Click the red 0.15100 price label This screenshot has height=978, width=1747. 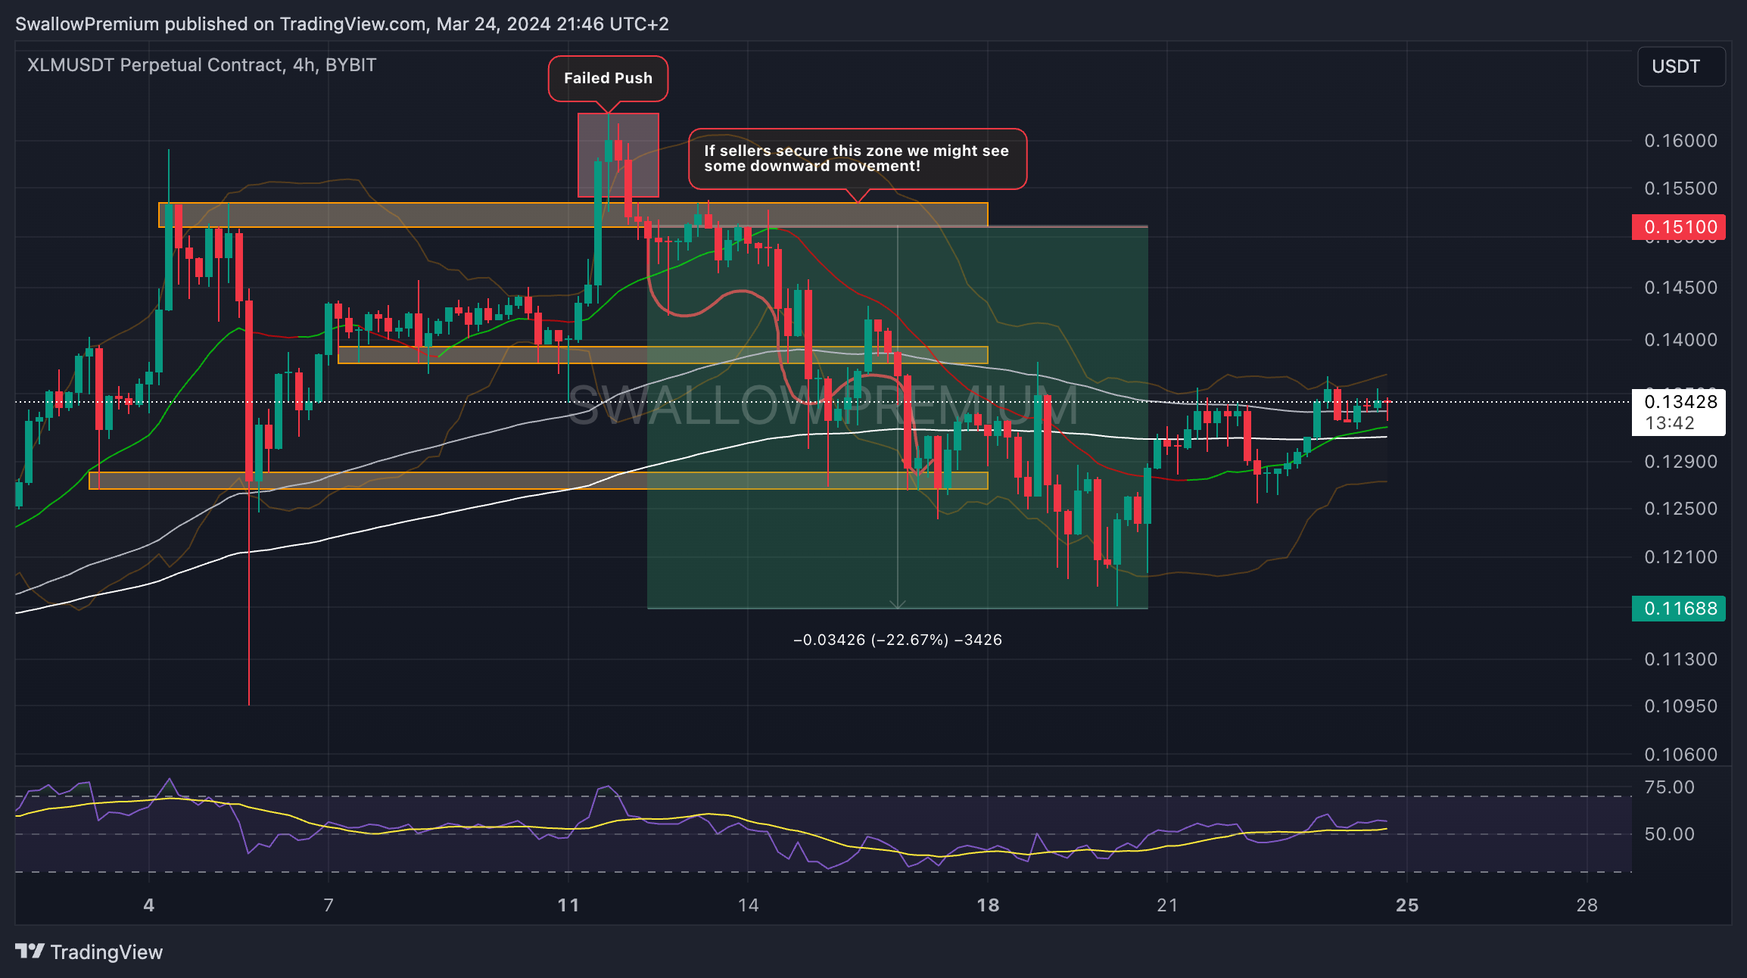click(x=1679, y=226)
